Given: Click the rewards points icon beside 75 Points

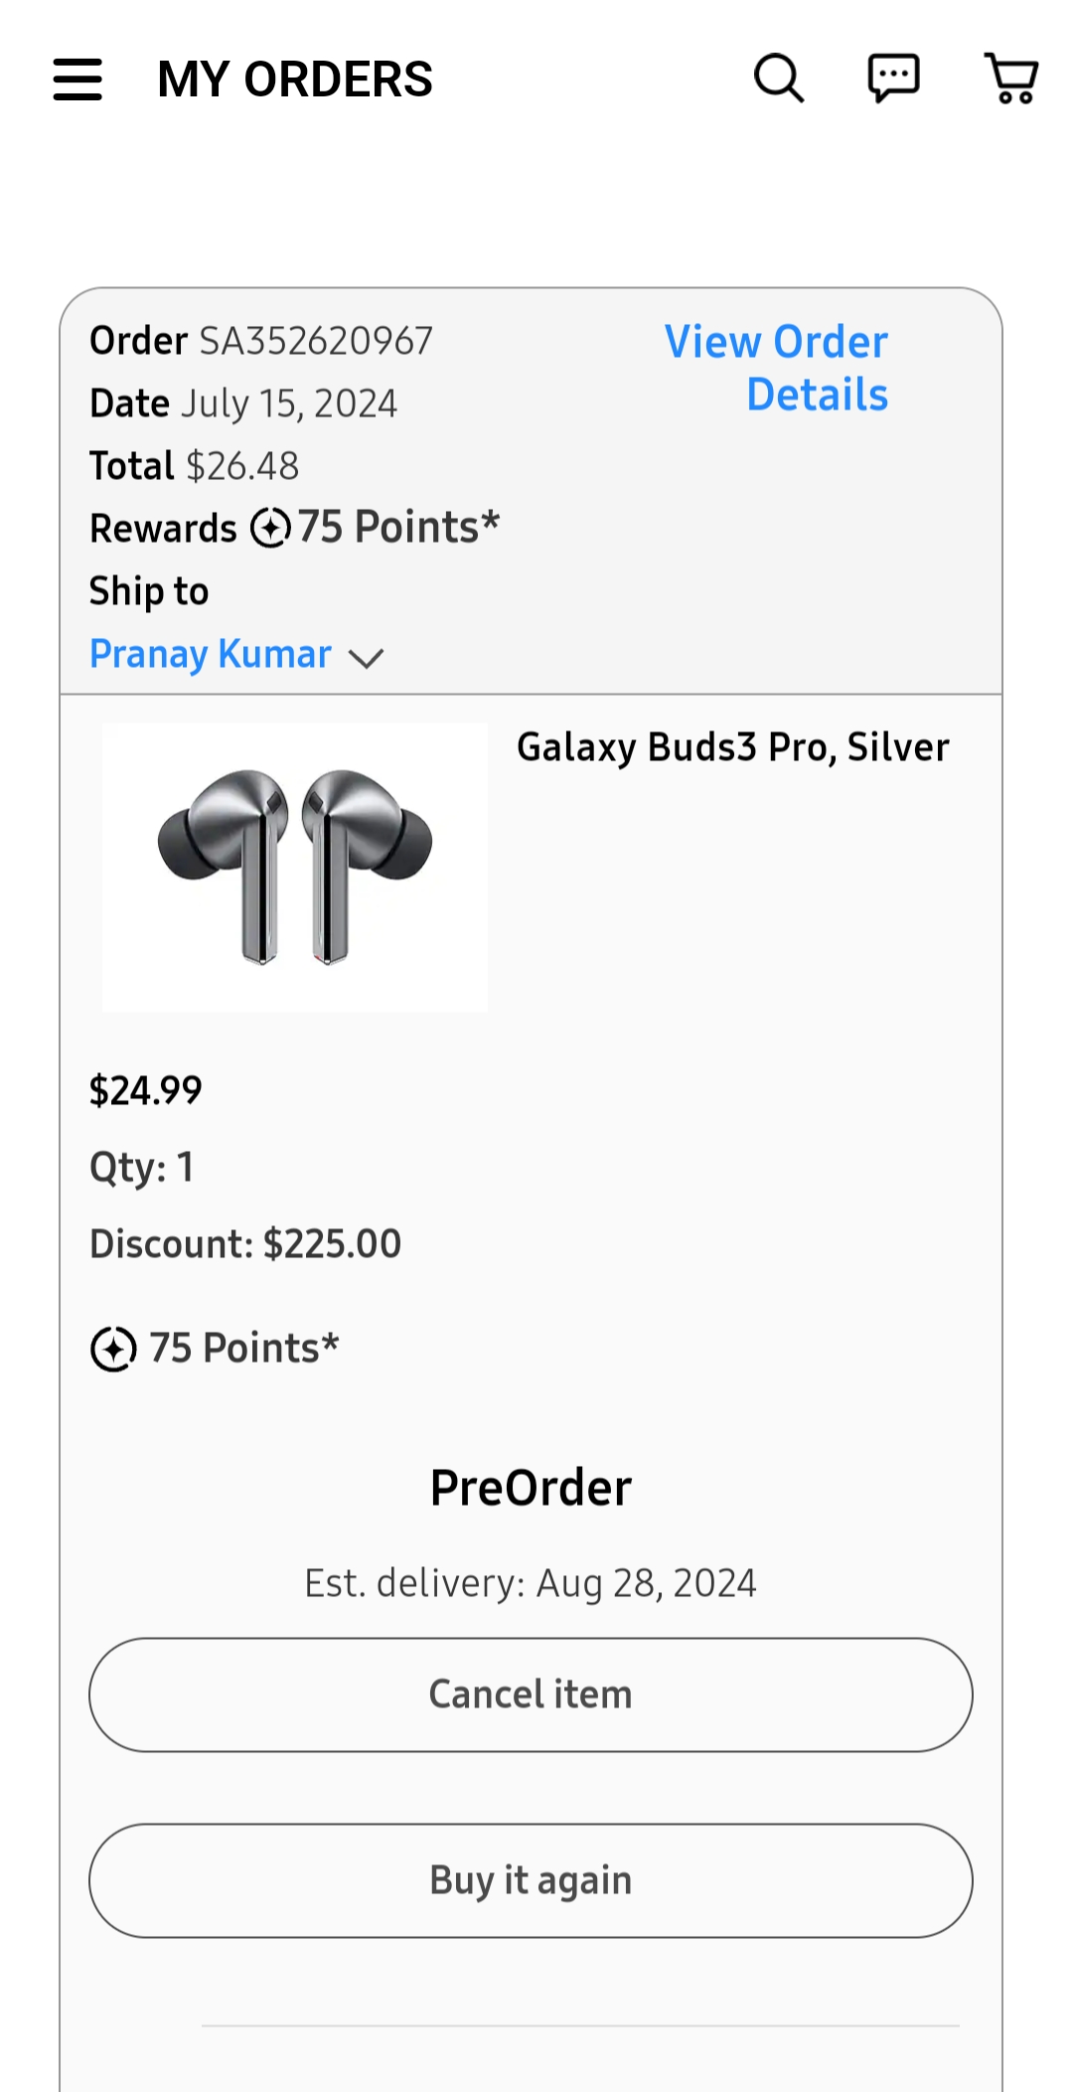Looking at the screenshot, I should click(270, 528).
